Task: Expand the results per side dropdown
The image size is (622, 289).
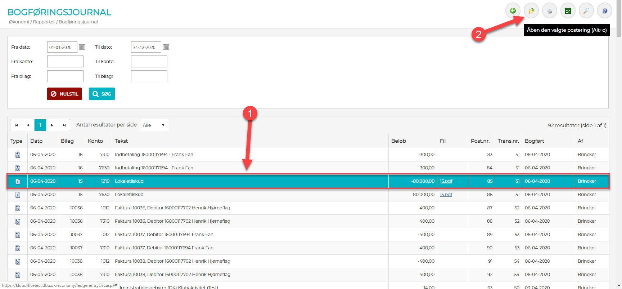Action: pos(155,125)
